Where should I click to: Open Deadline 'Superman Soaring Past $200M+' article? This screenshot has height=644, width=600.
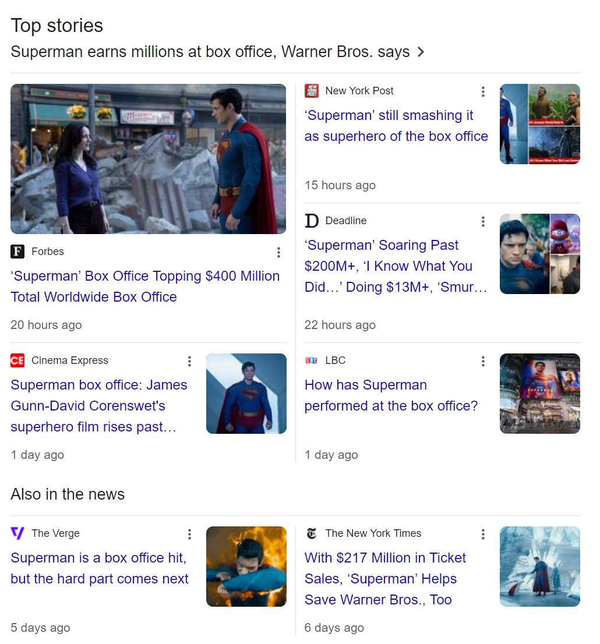pos(396,266)
